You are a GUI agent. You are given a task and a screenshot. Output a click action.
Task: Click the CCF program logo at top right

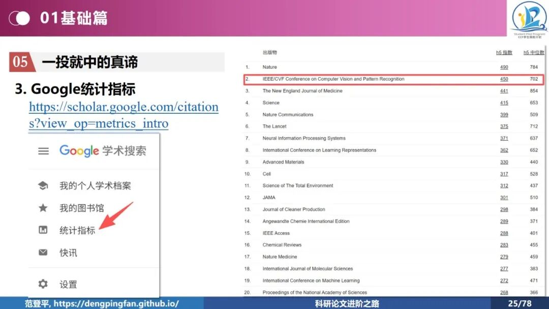(x=529, y=19)
